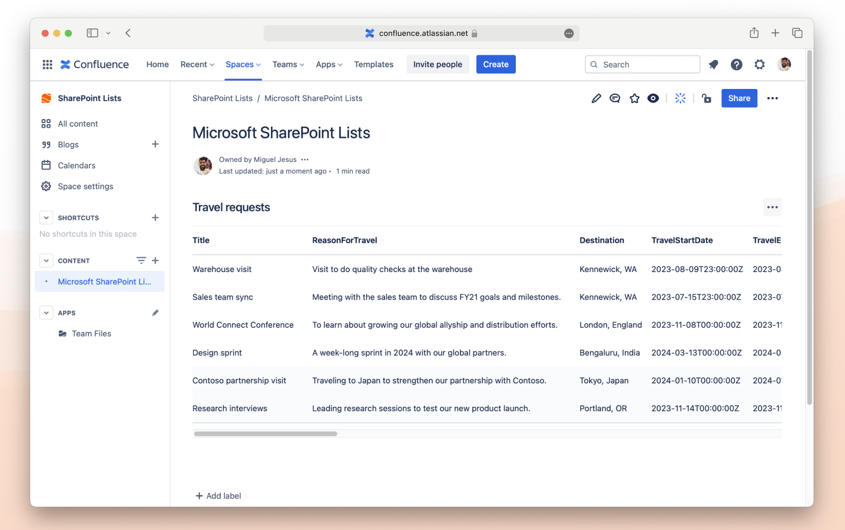Collapse the CONTENT section
The width and height of the screenshot is (845, 530).
coord(47,260)
